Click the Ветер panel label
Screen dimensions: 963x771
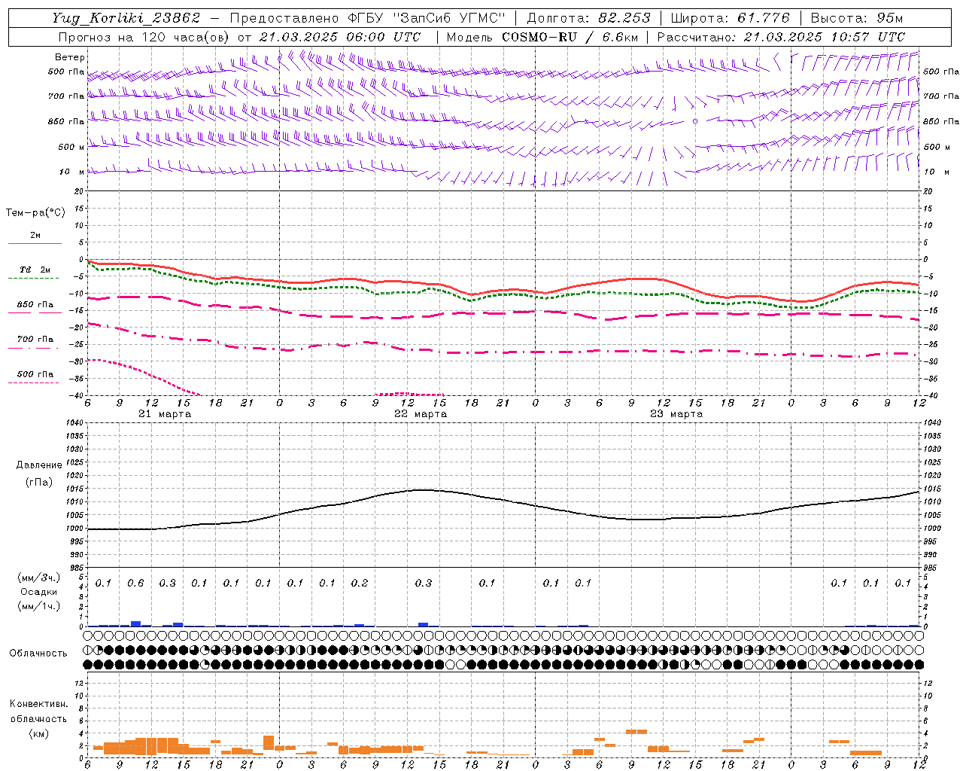click(70, 57)
